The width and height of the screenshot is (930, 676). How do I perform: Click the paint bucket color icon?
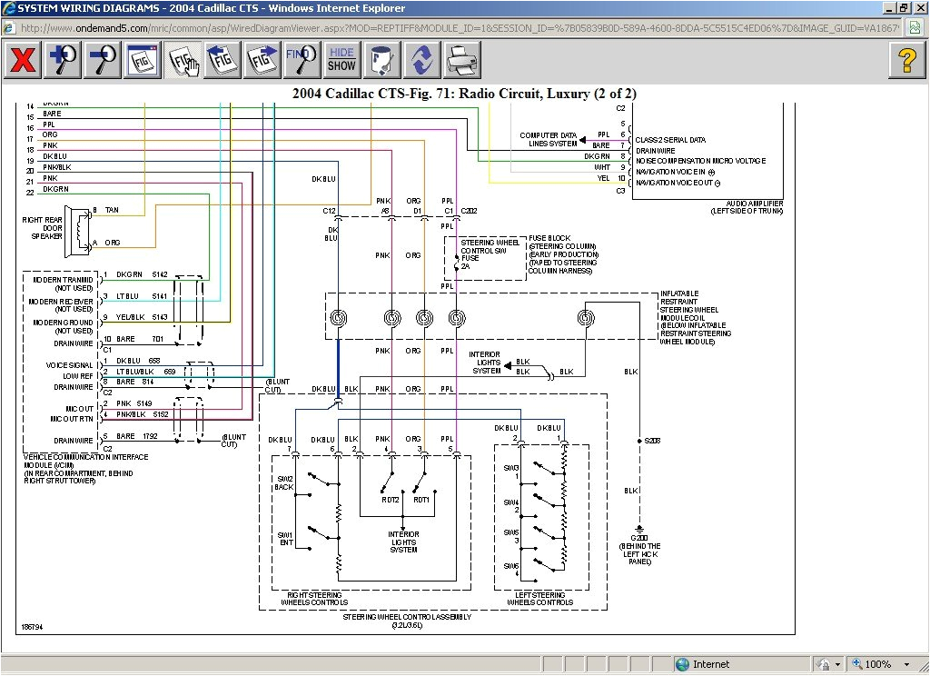[x=381, y=61]
